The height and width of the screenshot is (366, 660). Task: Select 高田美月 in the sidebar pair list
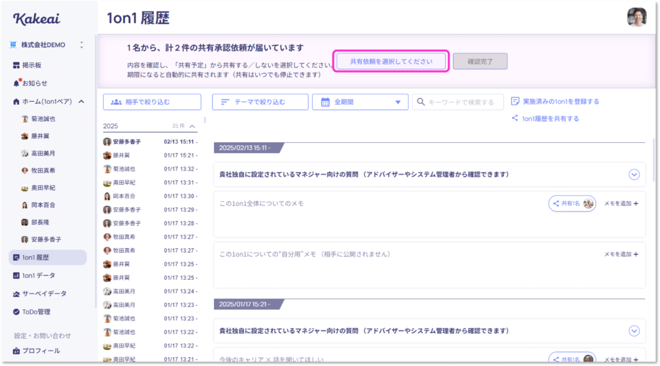(x=38, y=153)
